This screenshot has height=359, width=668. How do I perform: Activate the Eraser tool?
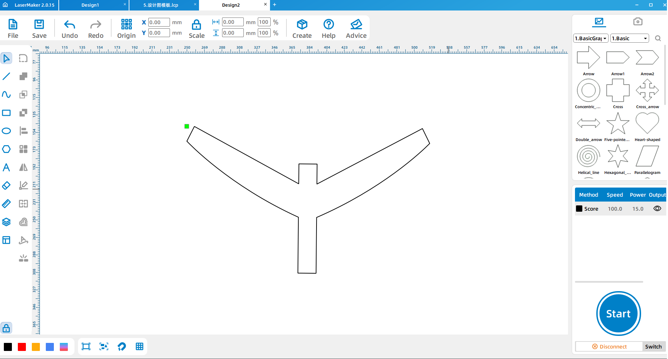tap(6, 185)
